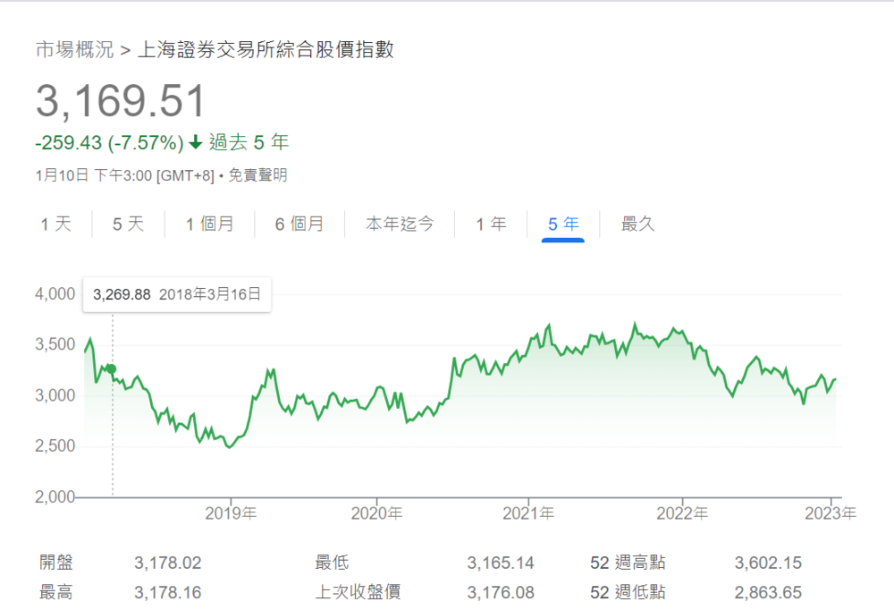
Task: Select the 5 天 time range tab
Action: click(x=128, y=224)
